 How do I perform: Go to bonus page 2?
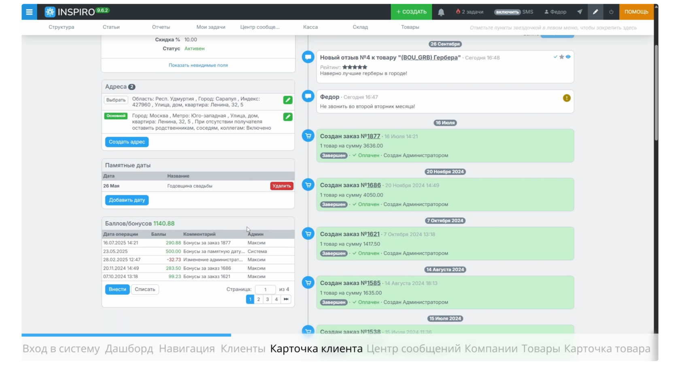(259, 299)
